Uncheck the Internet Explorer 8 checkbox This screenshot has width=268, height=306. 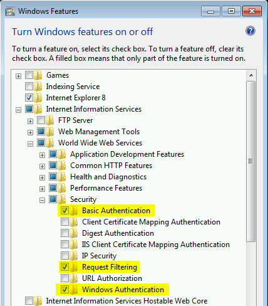point(29,97)
